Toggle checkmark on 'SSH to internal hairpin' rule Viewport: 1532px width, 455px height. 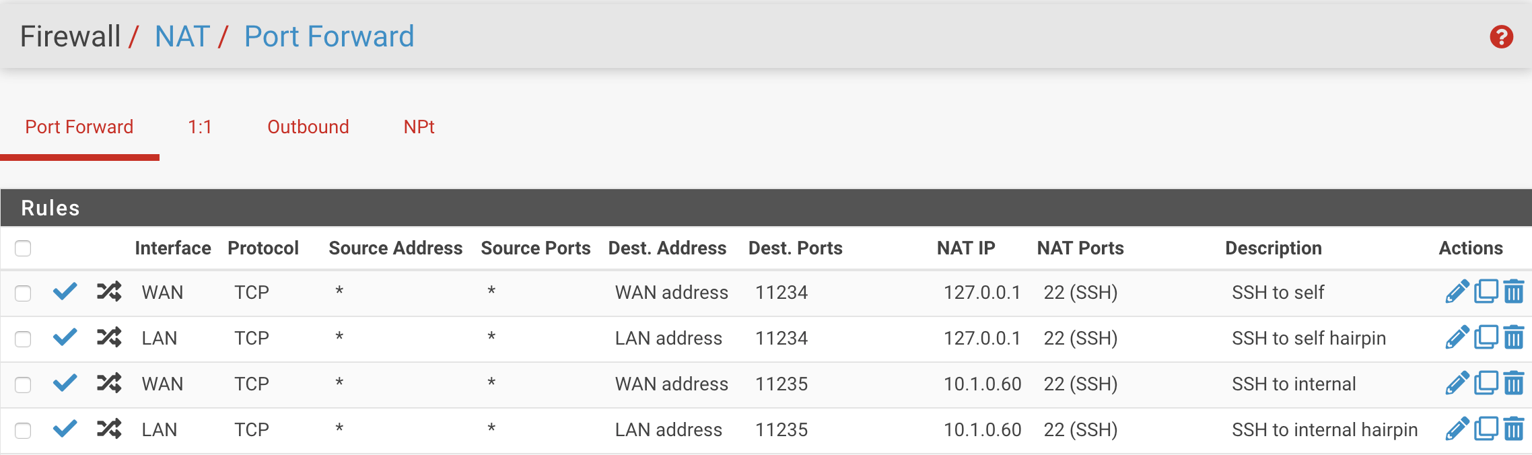click(x=65, y=429)
